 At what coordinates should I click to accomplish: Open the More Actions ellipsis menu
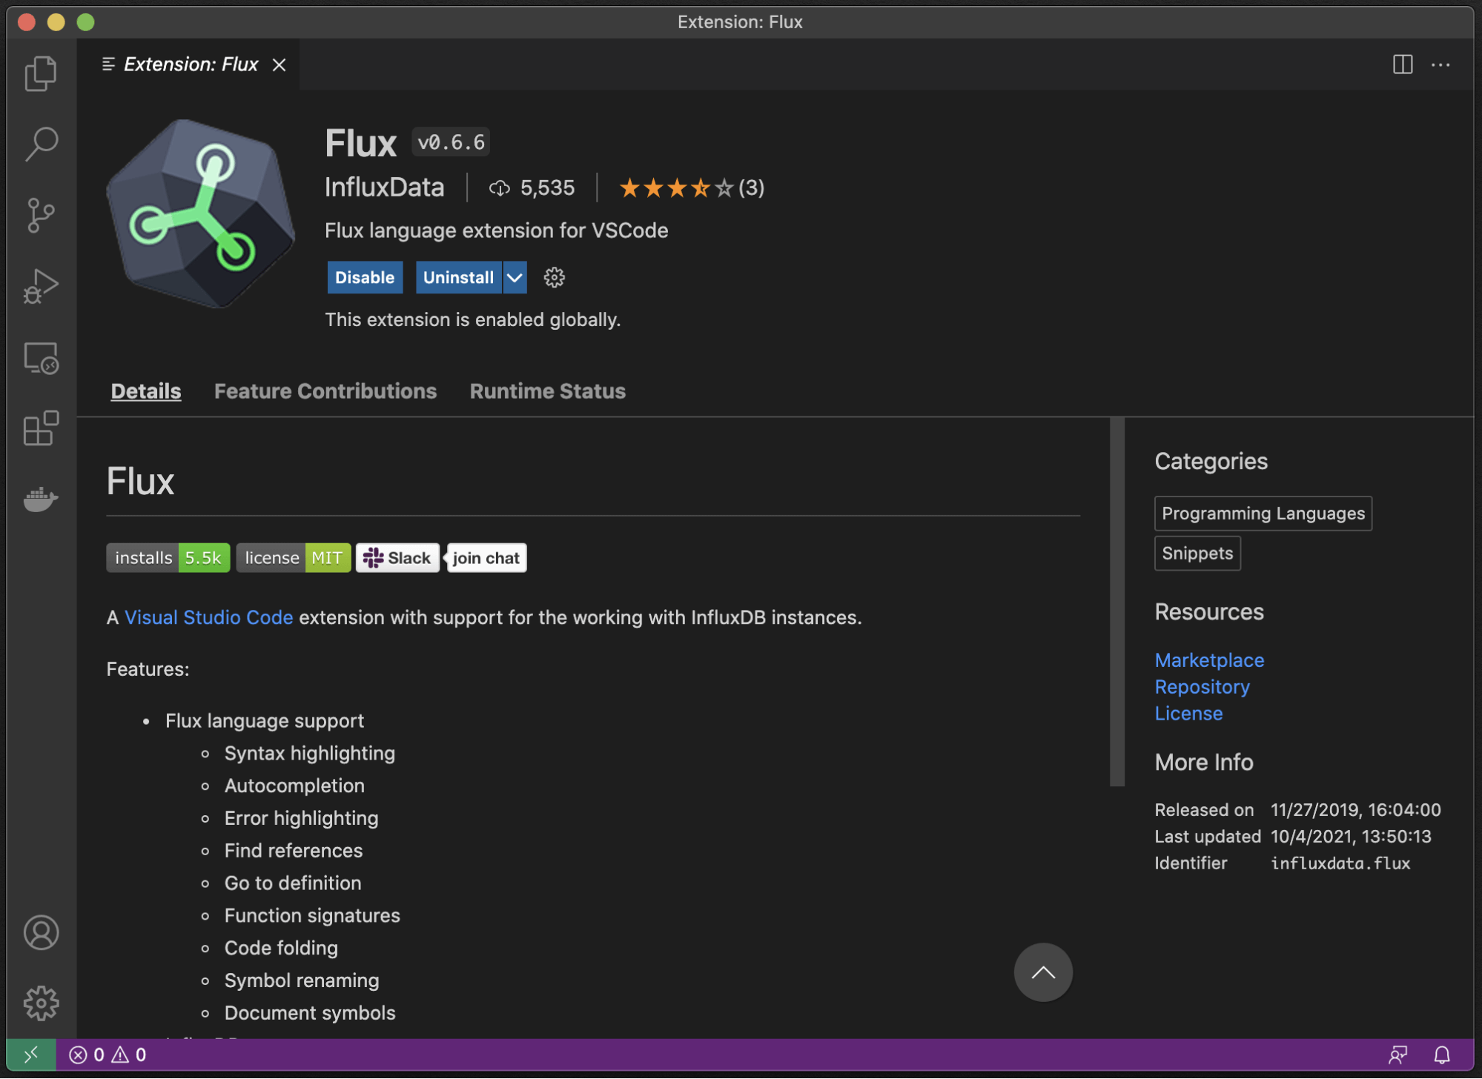(x=1440, y=64)
